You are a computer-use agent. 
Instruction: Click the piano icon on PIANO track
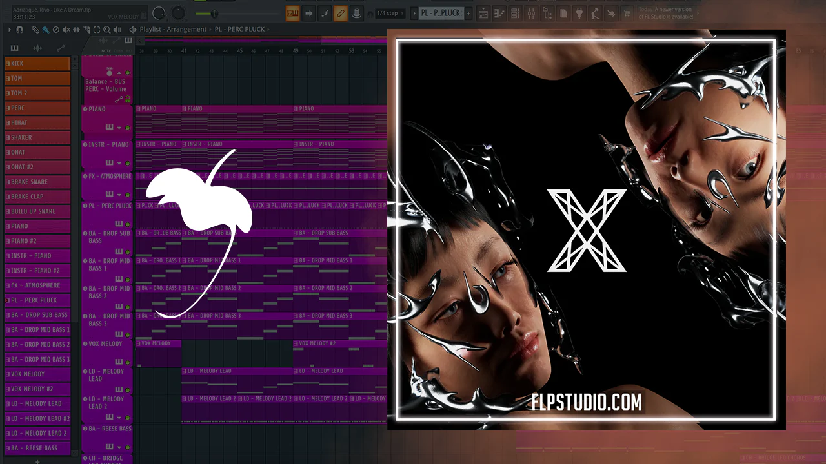click(x=110, y=128)
